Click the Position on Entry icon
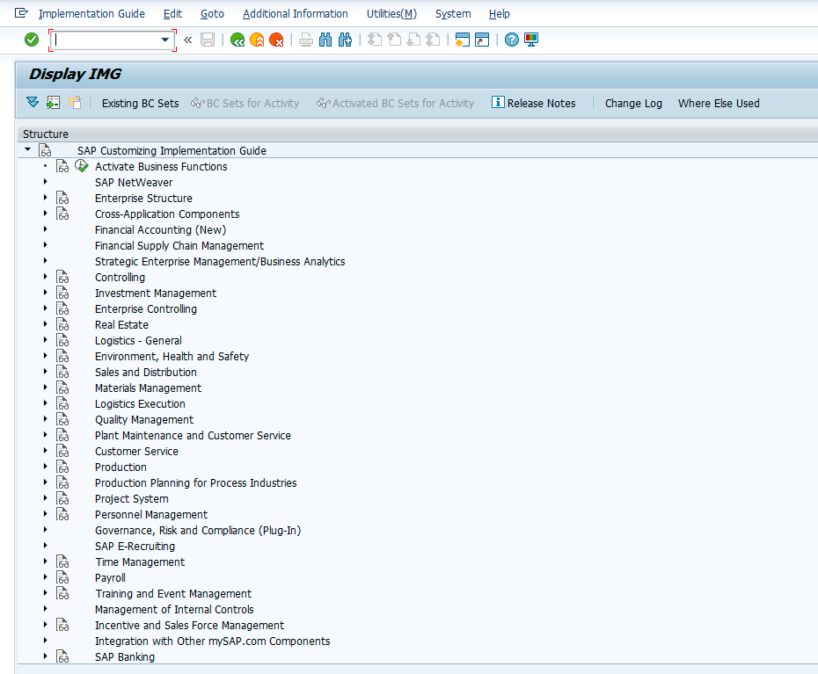This screenshot has height=674, width=818. click(53, 103)
